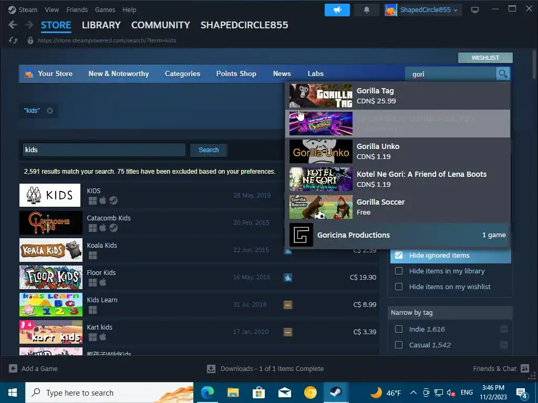Click the WISHLIST button
The height and width of the screenshot is (403, 538).
(485, 58)
